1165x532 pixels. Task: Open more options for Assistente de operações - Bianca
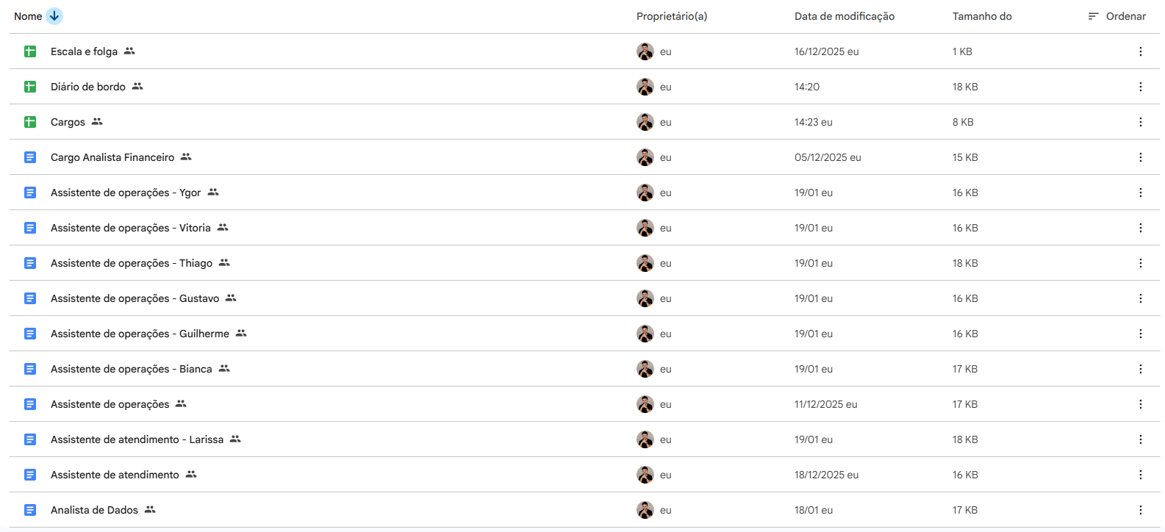(1140, 369)
